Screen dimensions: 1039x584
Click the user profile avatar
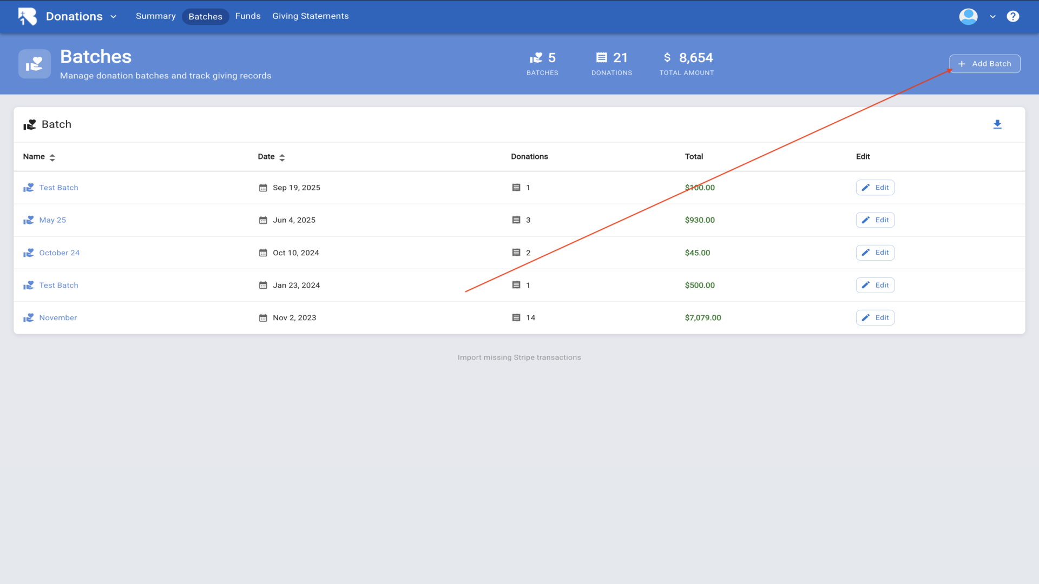968,16
